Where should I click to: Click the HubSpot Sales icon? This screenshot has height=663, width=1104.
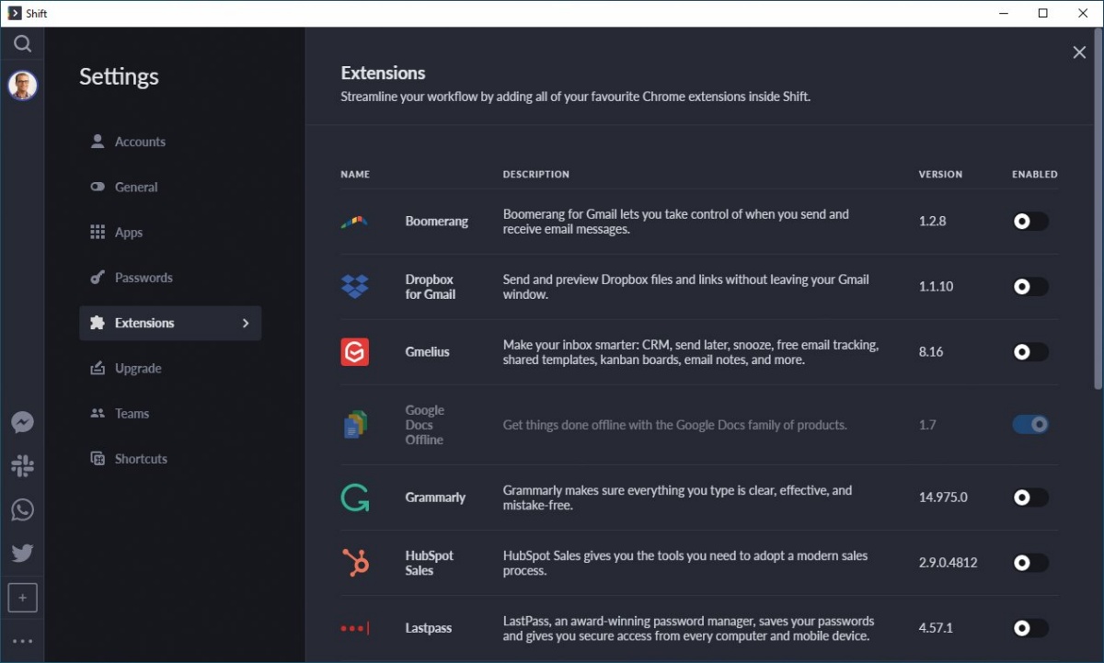click(354, 563)
